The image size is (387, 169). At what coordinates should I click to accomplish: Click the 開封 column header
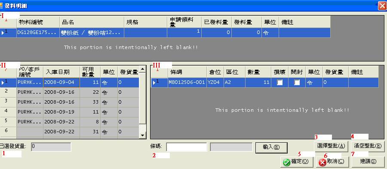point(297,72)
